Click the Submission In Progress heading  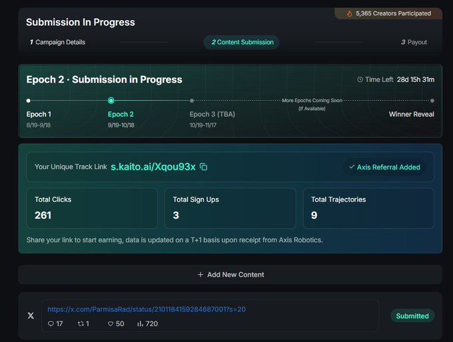(x=81, y=22)
